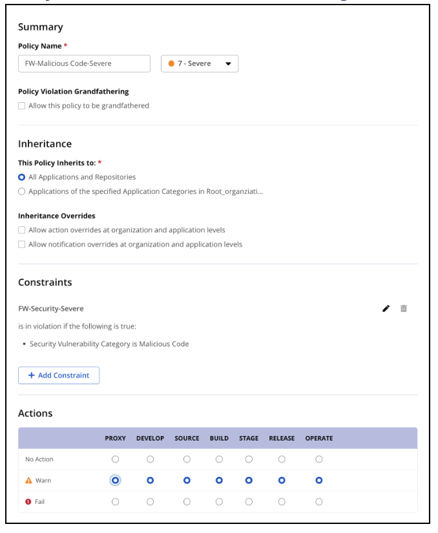Viewport: 438px width, 533px height.
Task: Click the PROXY column header
Action: 116,438
